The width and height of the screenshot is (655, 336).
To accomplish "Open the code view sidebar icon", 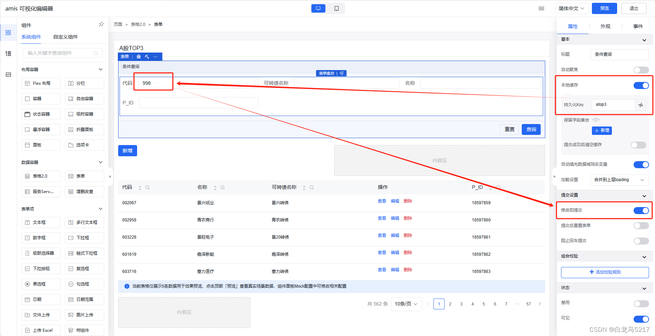I will 8,75.
